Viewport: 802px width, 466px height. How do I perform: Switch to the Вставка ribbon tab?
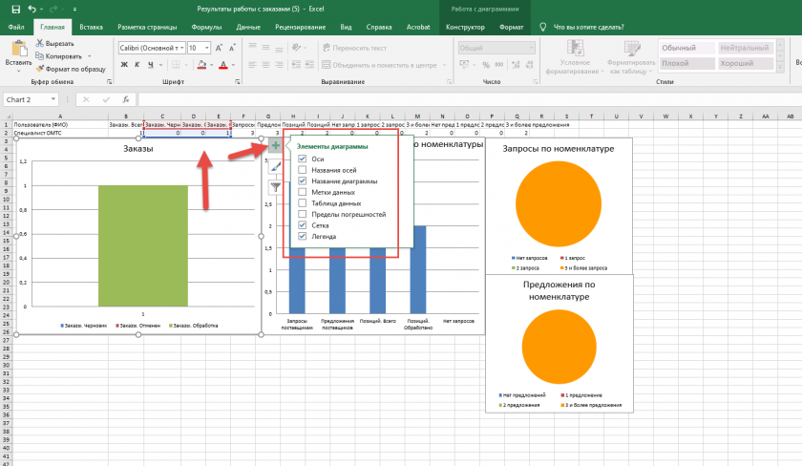(92, 29)
